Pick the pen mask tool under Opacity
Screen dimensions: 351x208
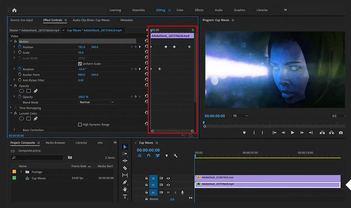[35, 91]
